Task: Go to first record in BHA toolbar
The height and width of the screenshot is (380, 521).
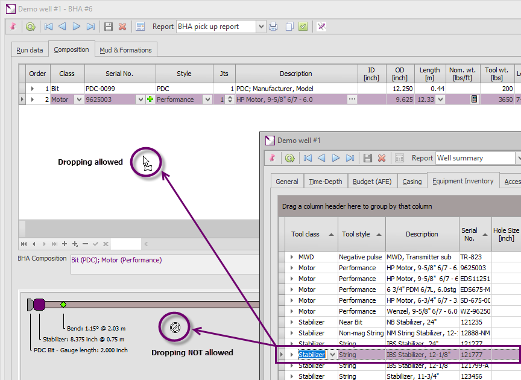Action: 48,27
